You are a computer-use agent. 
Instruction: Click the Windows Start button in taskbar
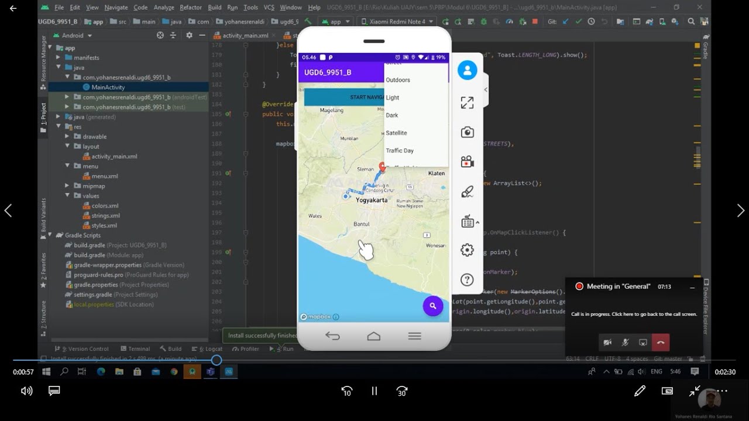click(46, 372)
